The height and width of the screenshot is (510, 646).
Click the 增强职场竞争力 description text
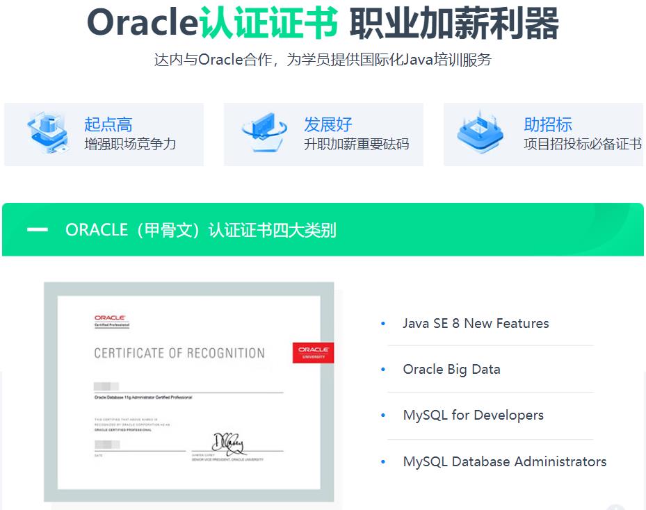tap(130, 145)
